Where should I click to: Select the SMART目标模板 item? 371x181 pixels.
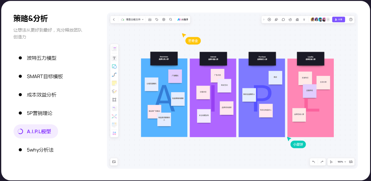click(45, 76)
